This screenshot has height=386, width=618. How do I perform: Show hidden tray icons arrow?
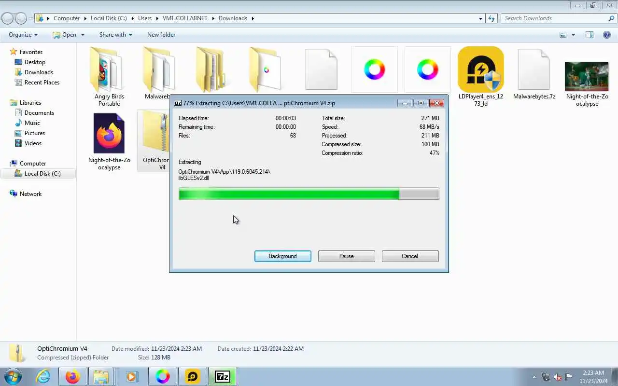534,377
